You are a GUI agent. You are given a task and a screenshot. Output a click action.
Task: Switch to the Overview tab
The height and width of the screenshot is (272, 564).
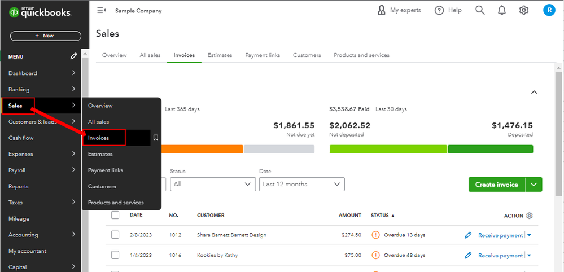115,55
